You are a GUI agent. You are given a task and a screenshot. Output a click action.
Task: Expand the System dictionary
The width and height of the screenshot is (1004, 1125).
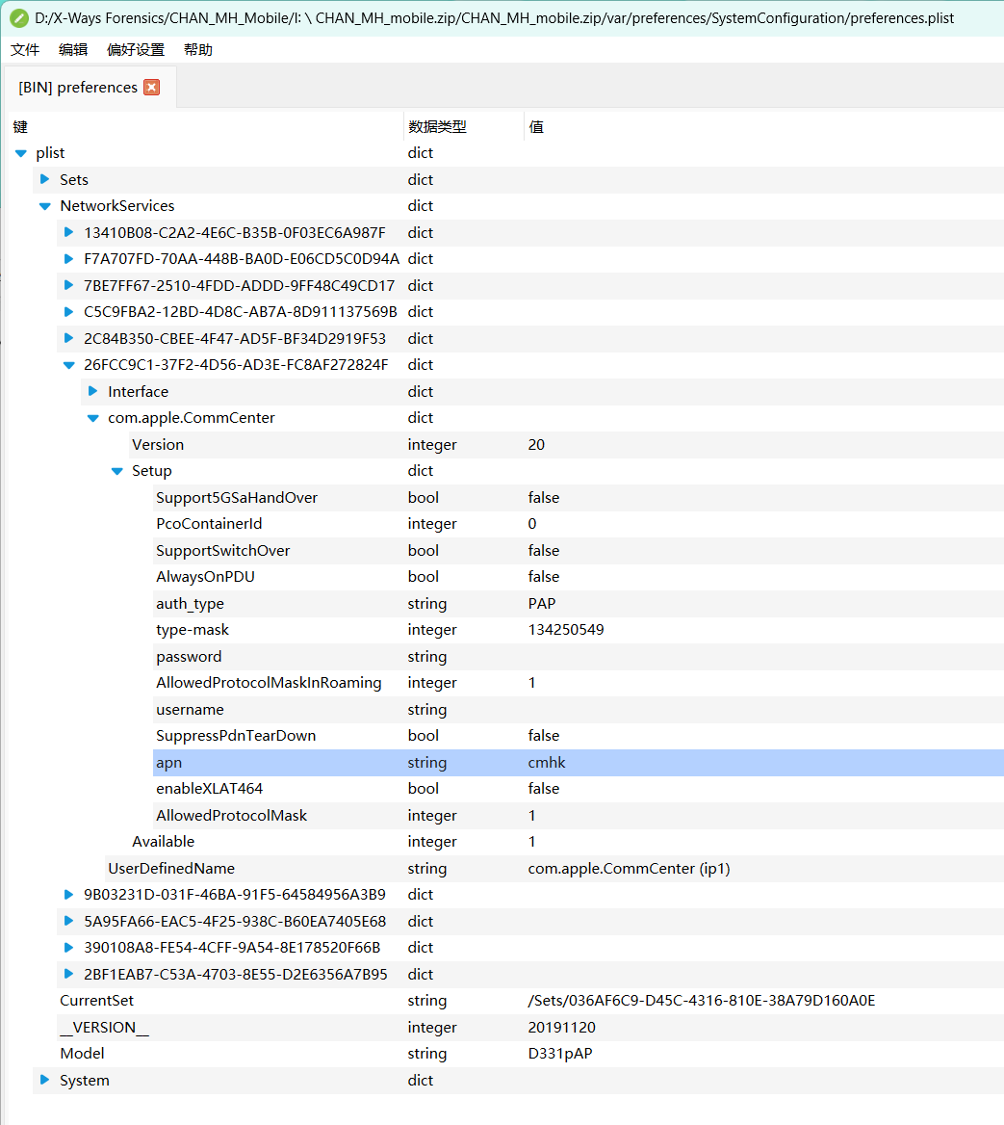[44, 1080]
